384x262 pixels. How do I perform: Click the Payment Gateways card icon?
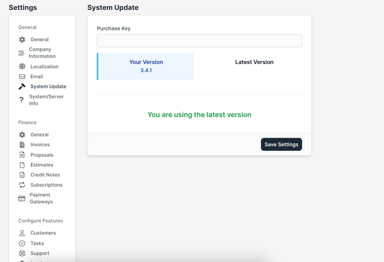click(22, 198)
